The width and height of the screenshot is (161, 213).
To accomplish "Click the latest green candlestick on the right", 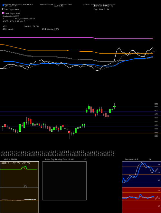I will point(114,107).
